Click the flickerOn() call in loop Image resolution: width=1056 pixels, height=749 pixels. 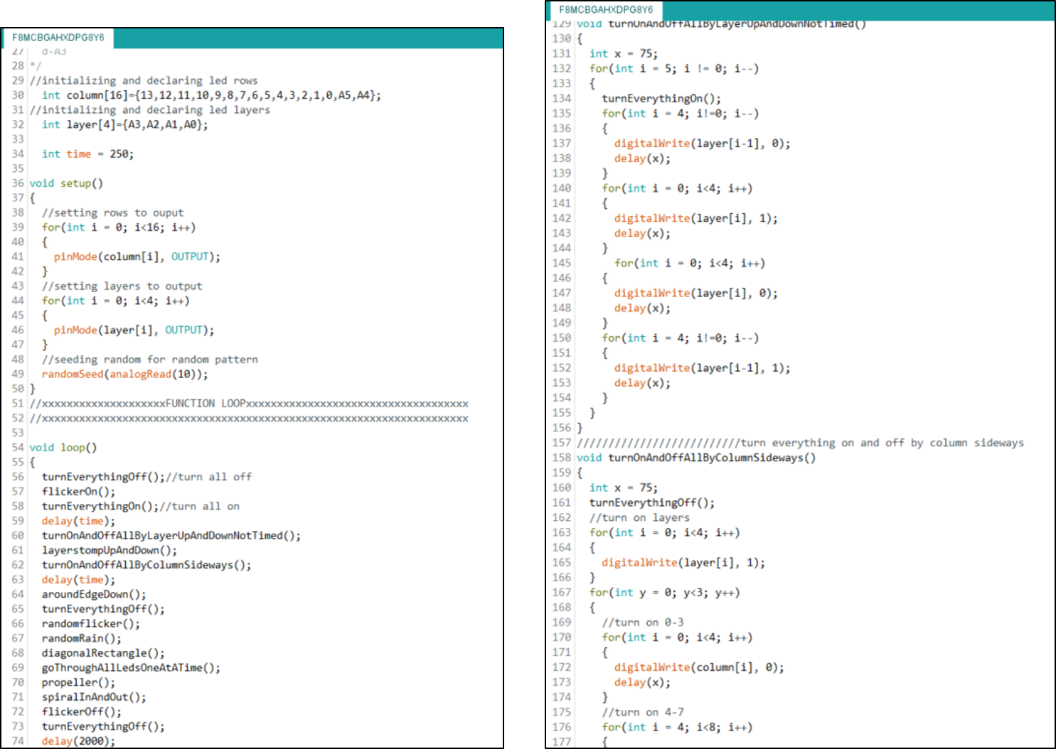click(x=78, y=492)
